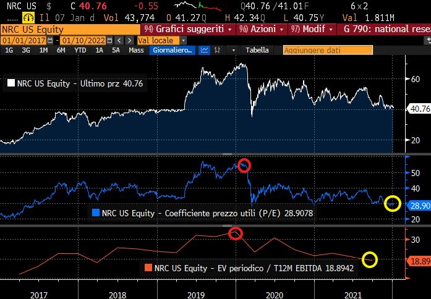Select the 1M time range

click(x=43, y=50)
